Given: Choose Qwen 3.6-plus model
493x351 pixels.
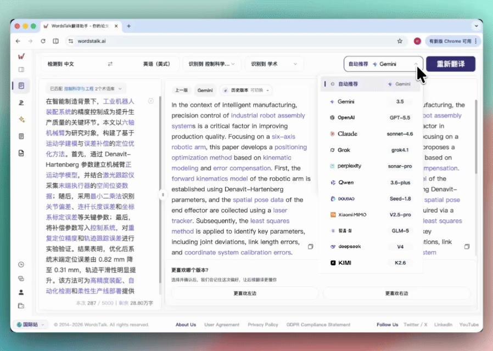Looking at the screenshot, I should pos(370,183).
